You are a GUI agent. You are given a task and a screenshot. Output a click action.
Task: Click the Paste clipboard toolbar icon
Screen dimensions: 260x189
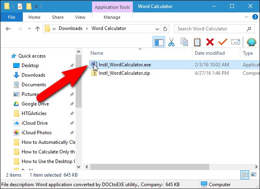(x=197, y=42)
